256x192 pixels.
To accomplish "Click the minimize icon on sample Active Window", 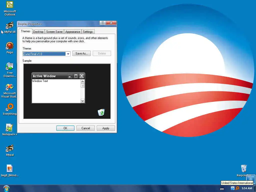I will [x=70, y=76].
